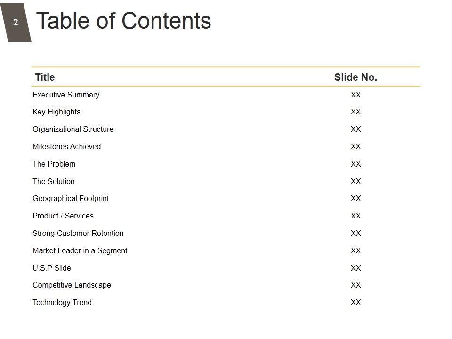
Task: Go to Organizational Structure entry
Action: tap(73, 129)
